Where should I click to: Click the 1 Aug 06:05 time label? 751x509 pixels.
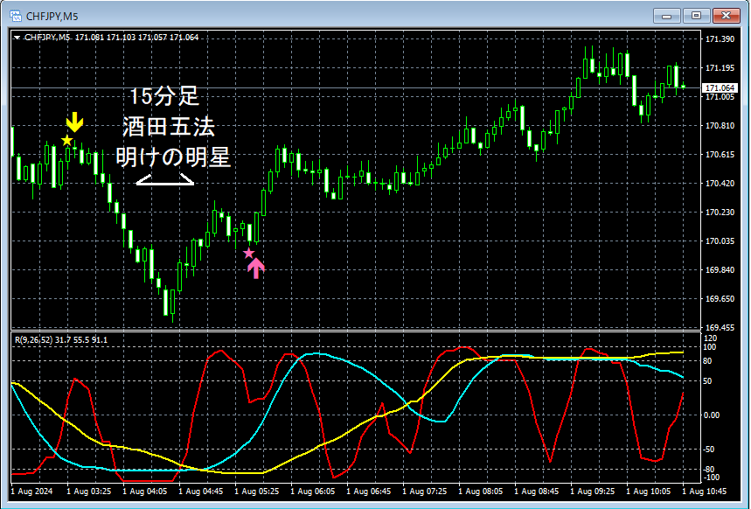313,492
